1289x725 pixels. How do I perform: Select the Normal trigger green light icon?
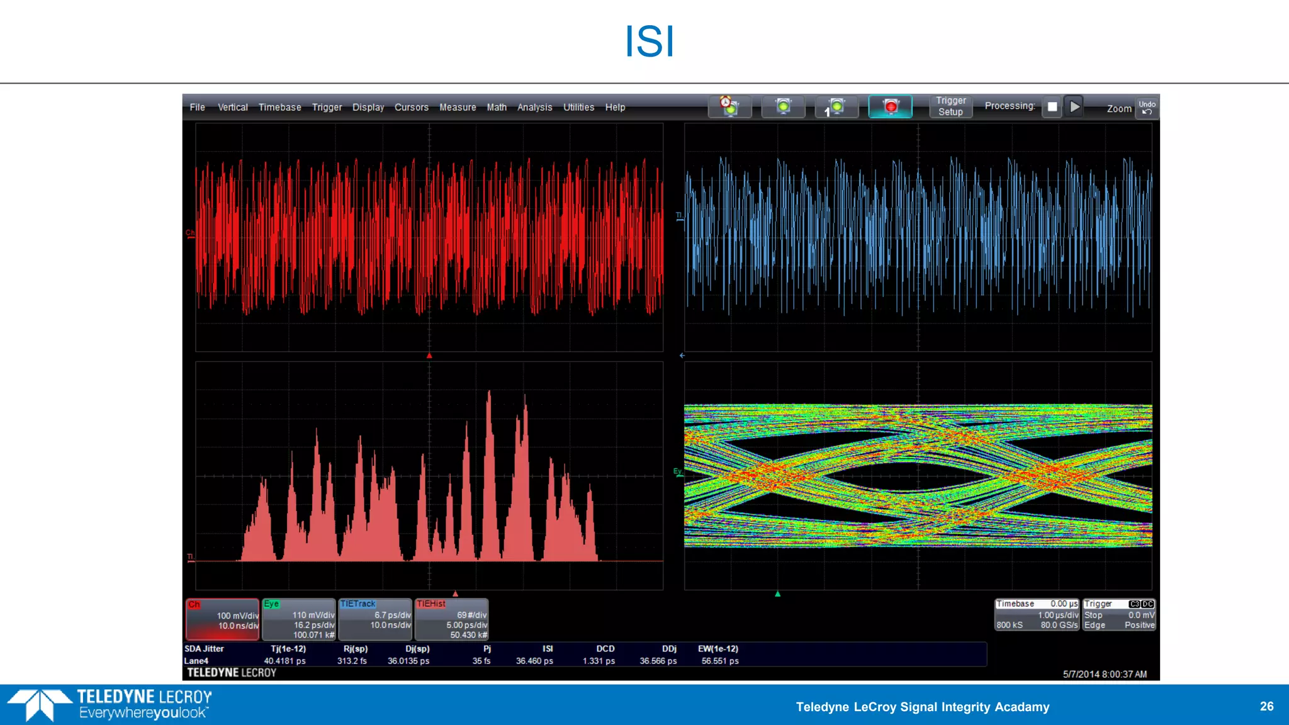(783, 106)
